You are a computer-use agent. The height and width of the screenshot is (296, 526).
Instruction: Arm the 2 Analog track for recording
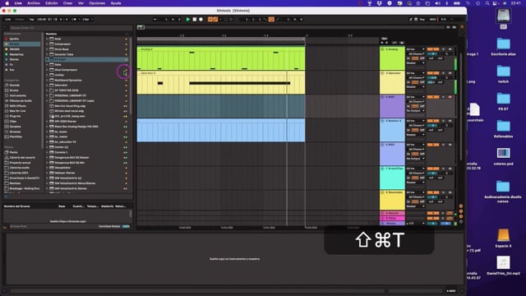coord(450,49)
